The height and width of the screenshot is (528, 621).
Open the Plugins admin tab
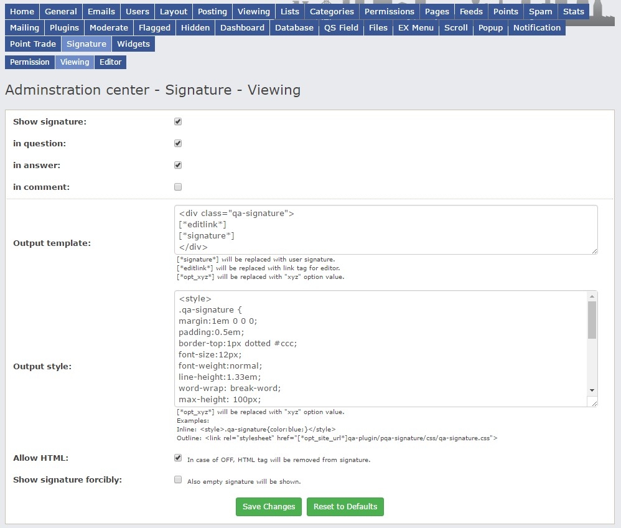[64, 28]
